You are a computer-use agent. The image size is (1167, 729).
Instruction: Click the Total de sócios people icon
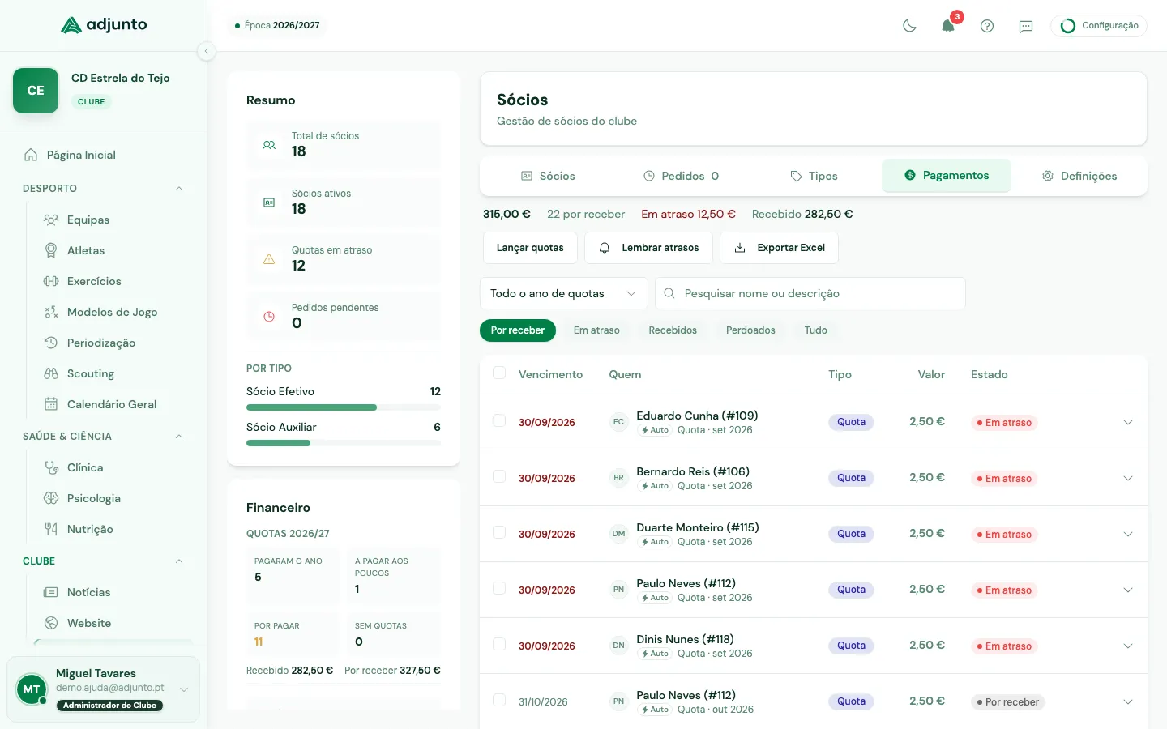(269, 145)
